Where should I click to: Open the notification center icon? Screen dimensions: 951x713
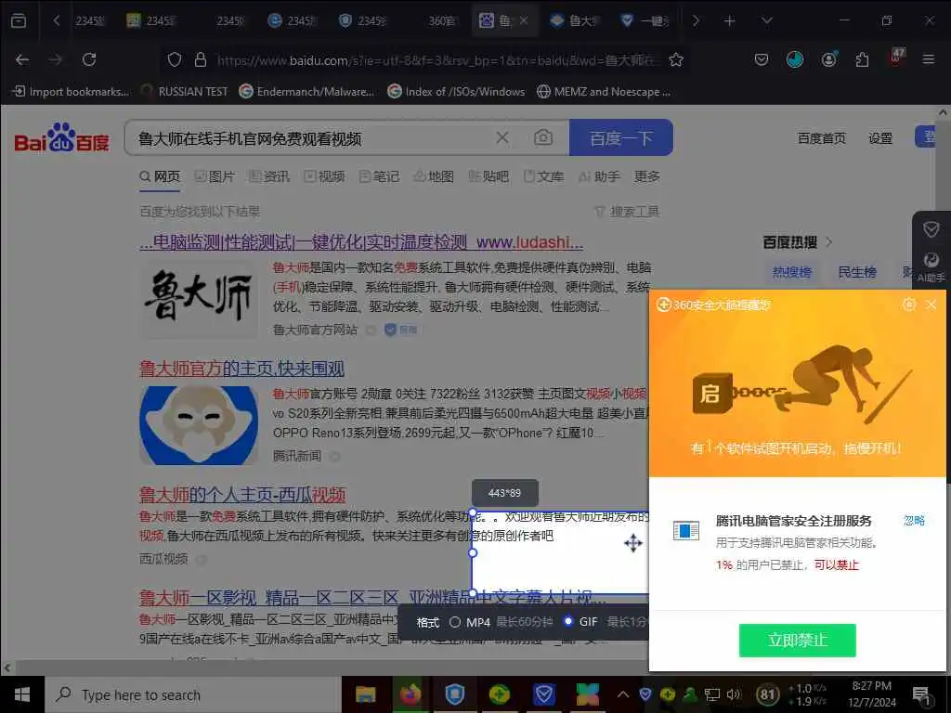tap(922, 695)
